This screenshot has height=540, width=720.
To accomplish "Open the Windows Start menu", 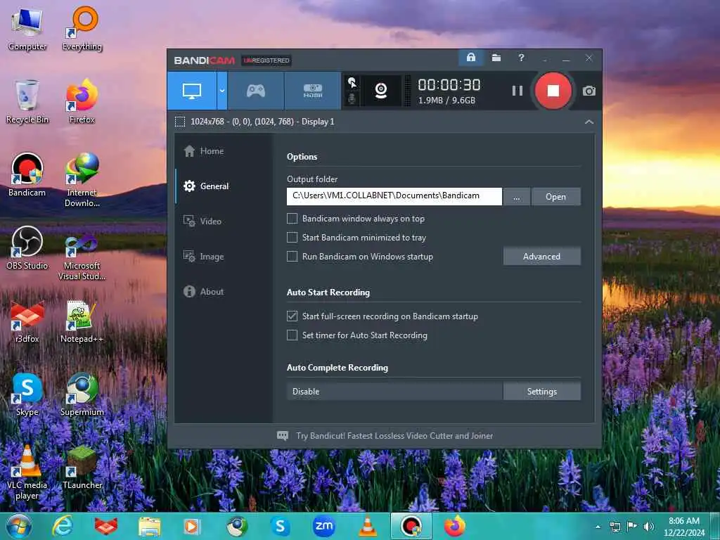I will 18,526.
